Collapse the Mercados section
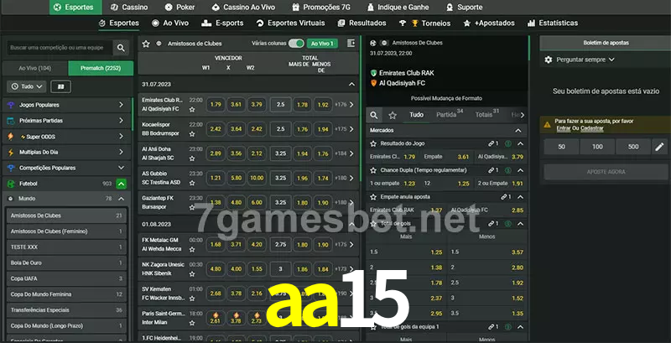Viewport: 671px width, 343px height. 518,131
